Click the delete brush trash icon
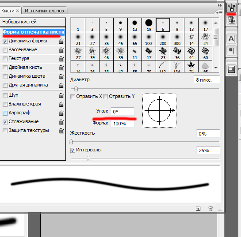This screenshot has width=241, height=237. [210, 208]
